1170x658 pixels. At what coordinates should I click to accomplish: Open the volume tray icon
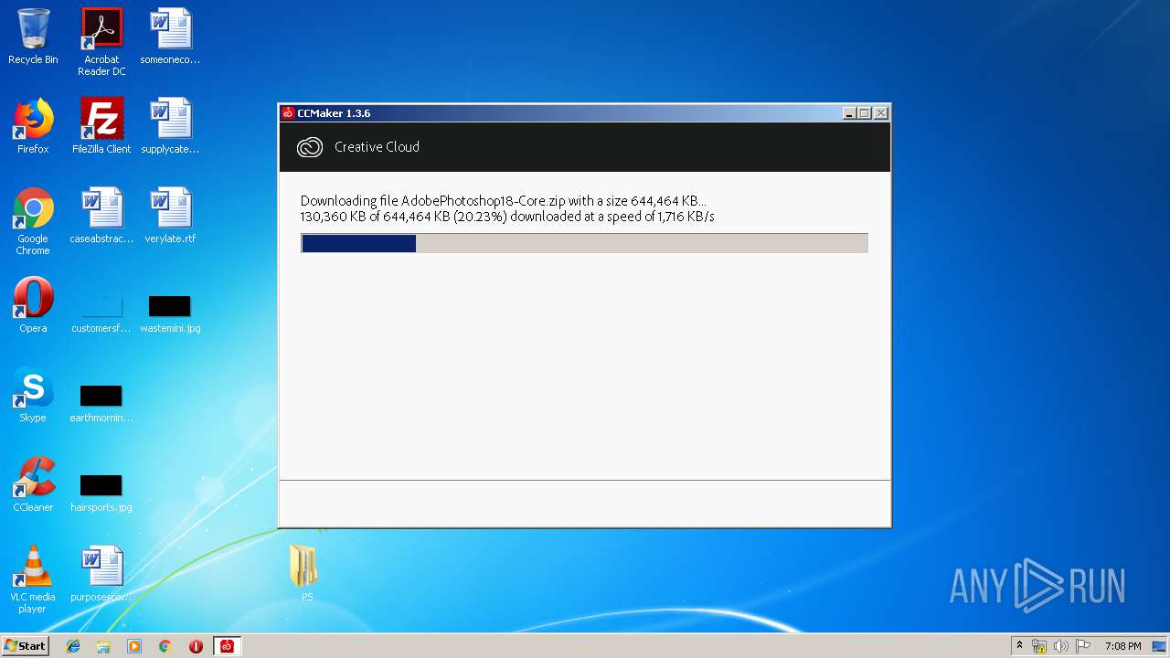coord(1060,646)
